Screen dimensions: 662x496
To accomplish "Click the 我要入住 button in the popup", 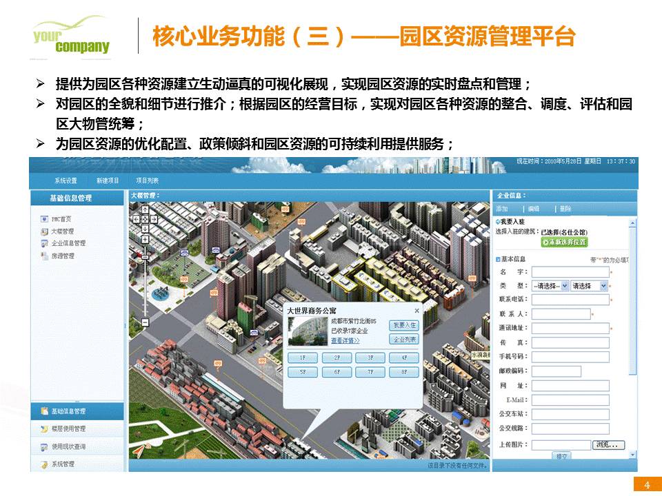I will coord(404,325).
